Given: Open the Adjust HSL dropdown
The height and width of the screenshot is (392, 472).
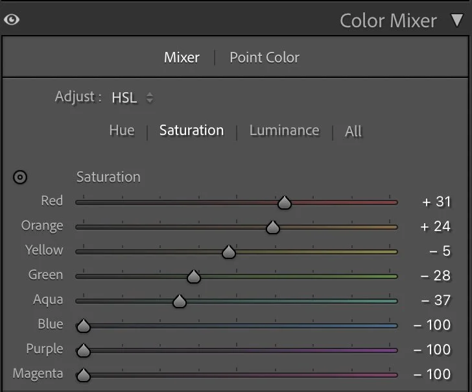Looking at the screenshot, I should click(132, 97).
